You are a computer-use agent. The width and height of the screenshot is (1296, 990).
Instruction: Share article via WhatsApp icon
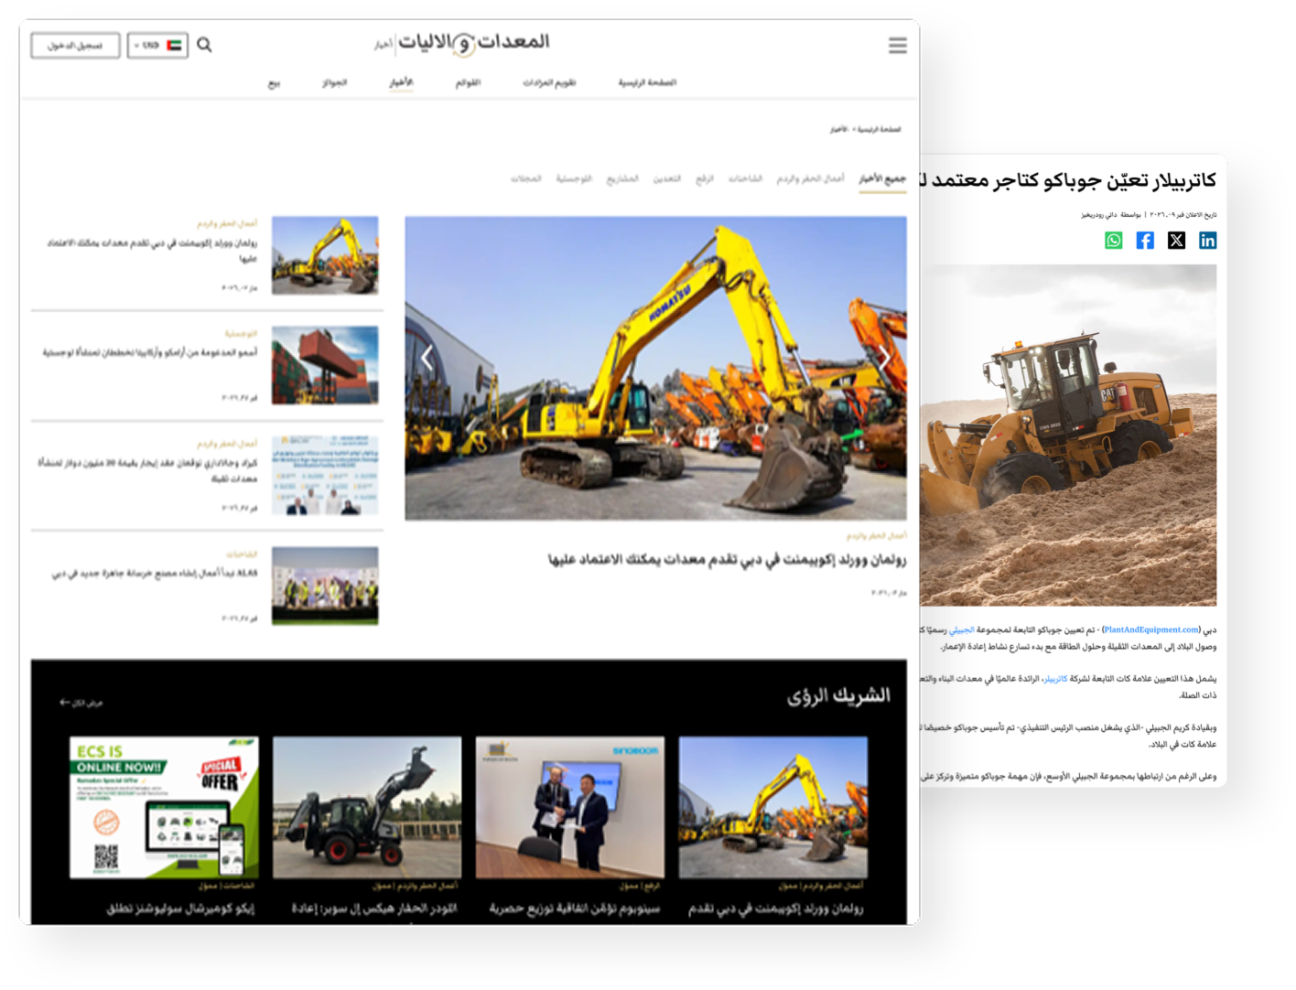pyautogui.click(x=1113, y=241)
